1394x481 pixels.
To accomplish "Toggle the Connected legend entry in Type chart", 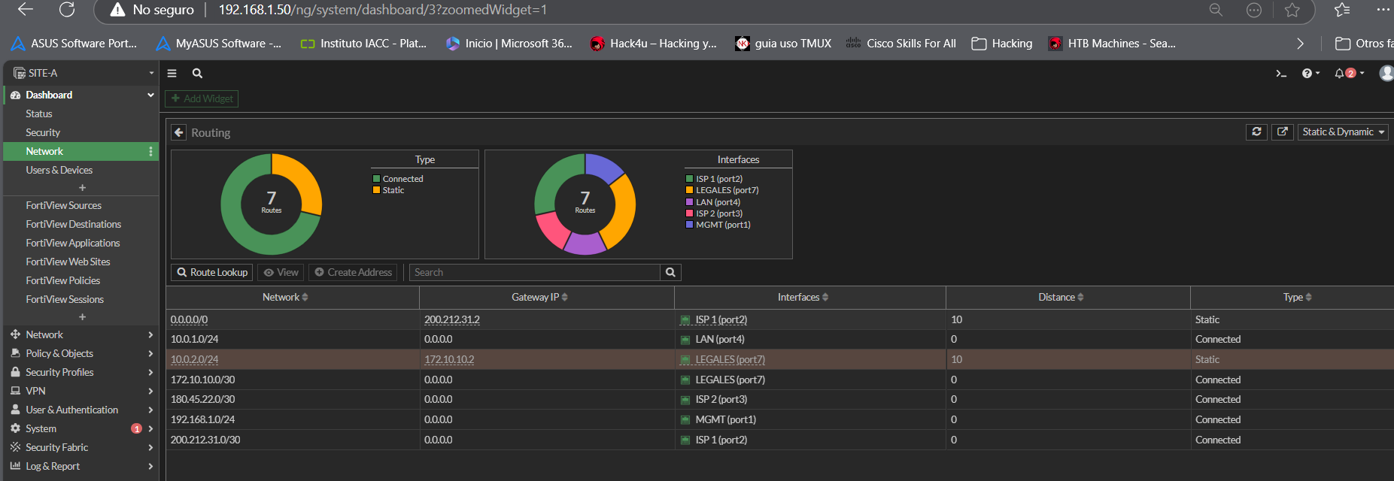I will pyautogui.click(x=402, y=179).
